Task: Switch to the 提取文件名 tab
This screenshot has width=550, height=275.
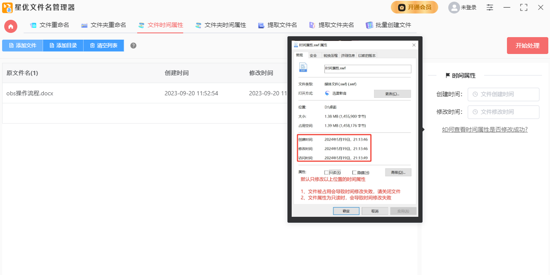Action: [x=277, y=25]
